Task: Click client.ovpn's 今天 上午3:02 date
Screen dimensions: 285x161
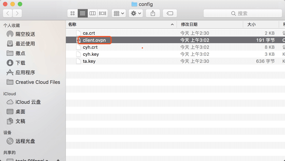Action: 194,40
